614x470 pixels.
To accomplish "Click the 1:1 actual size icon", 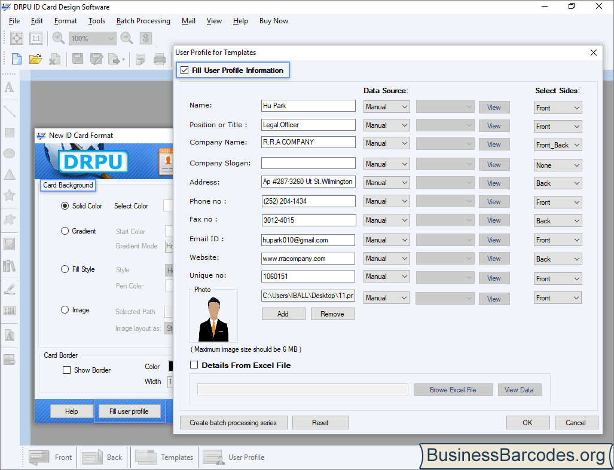I will pyautogui.click(x=36, y=38).
